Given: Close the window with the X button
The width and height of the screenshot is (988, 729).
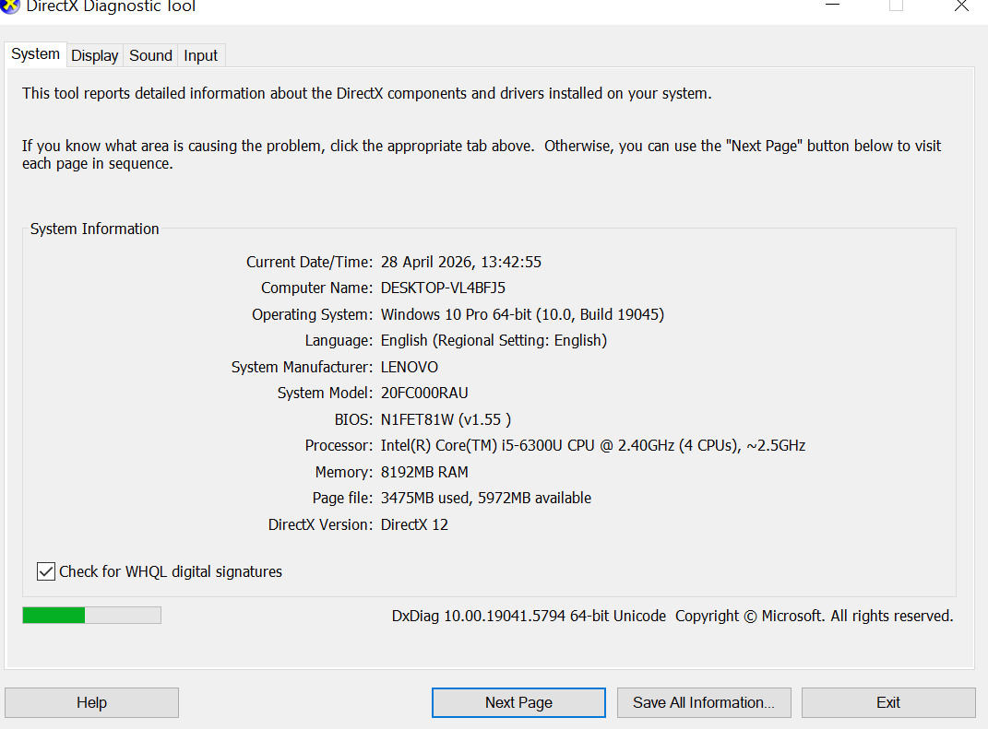Looking at the screenshot, I should point(961,6).
